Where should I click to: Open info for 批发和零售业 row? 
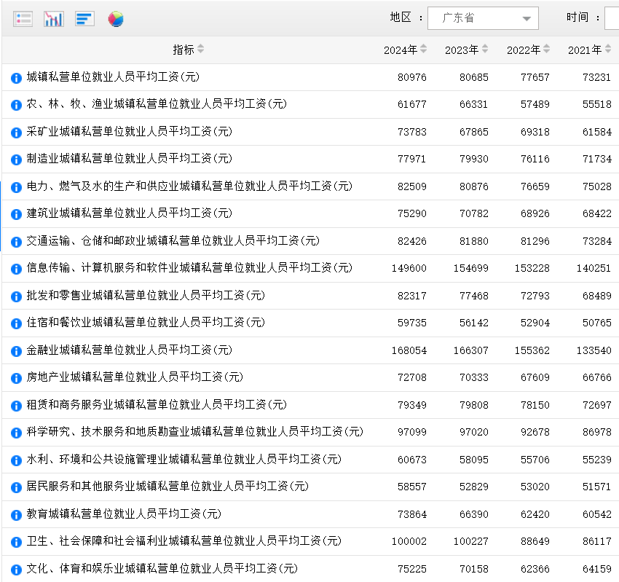[16, 296]
